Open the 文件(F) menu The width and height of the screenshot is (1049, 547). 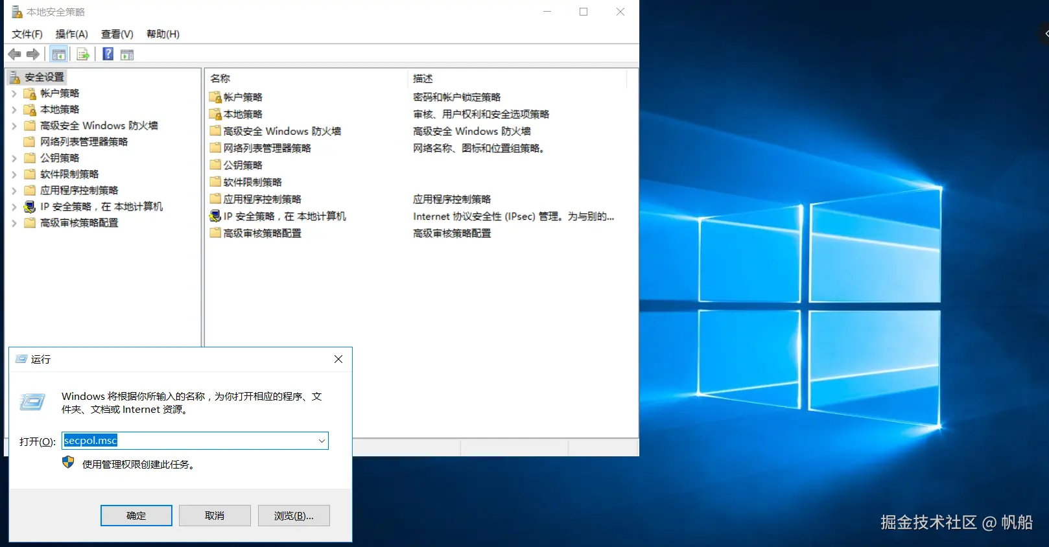[x=27, y=34]
